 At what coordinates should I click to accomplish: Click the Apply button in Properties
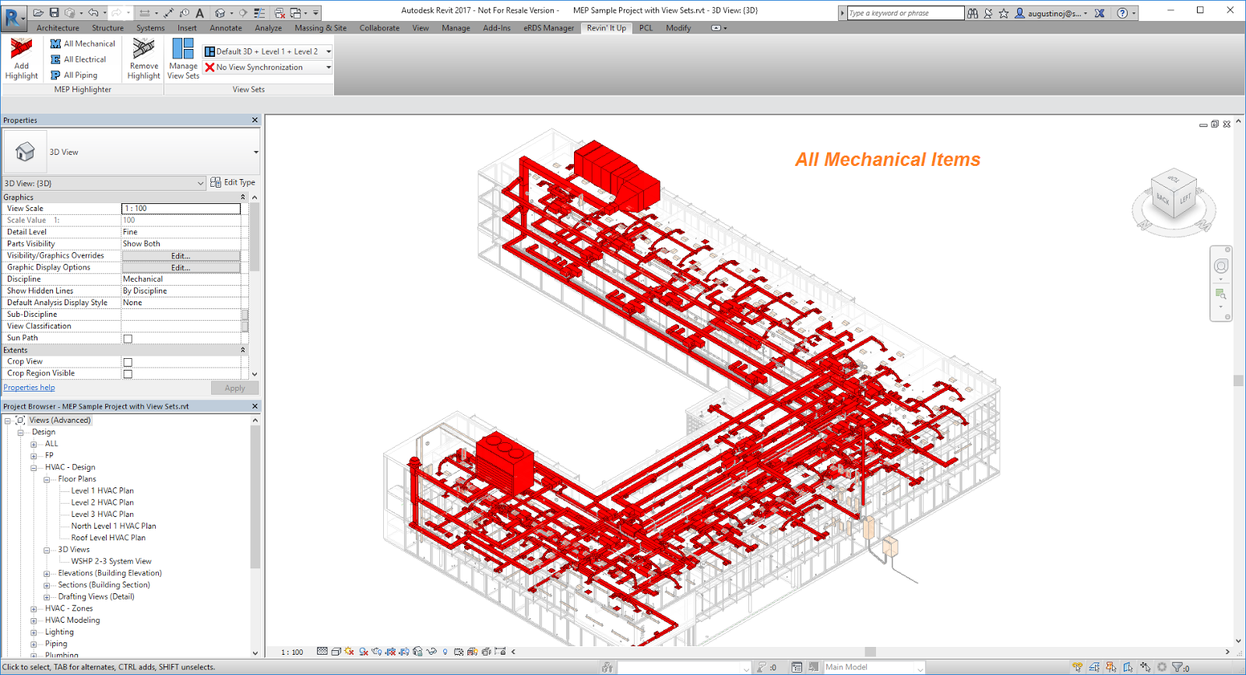[234, 388]
